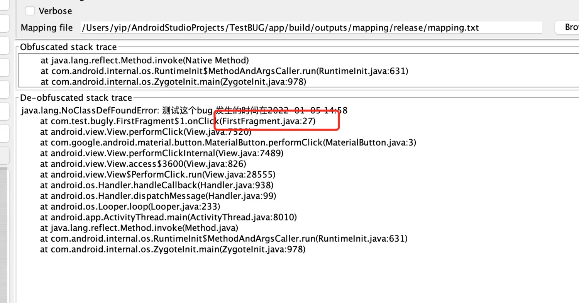Image resolution: width=579 pixels, height=303 pixels.
Task: Select Handler.handleCallback(Handler.java:938) line
Action: 157,185
